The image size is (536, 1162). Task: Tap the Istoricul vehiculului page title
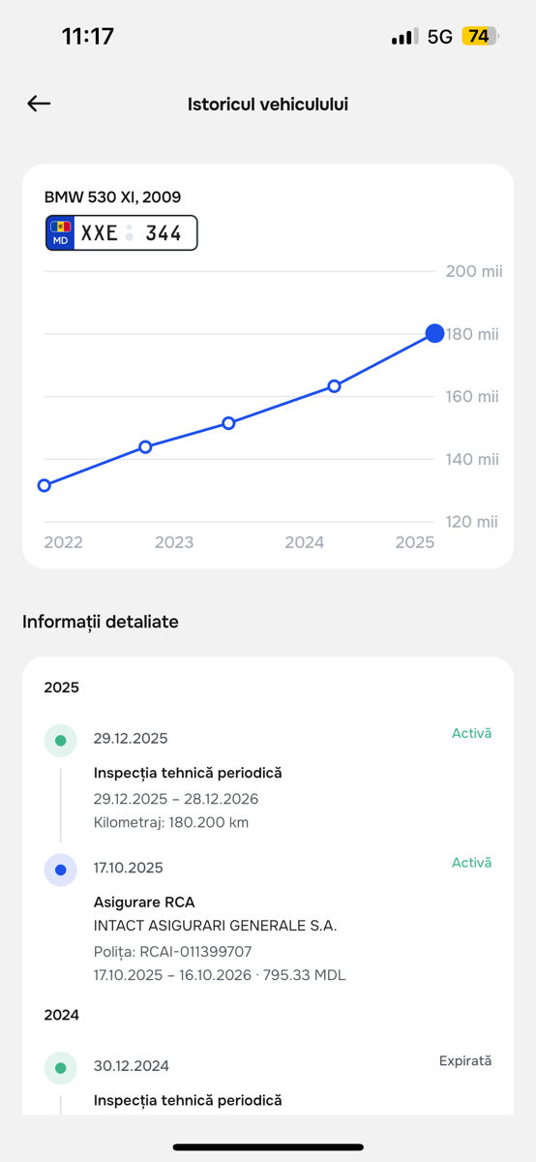(268, 104)
